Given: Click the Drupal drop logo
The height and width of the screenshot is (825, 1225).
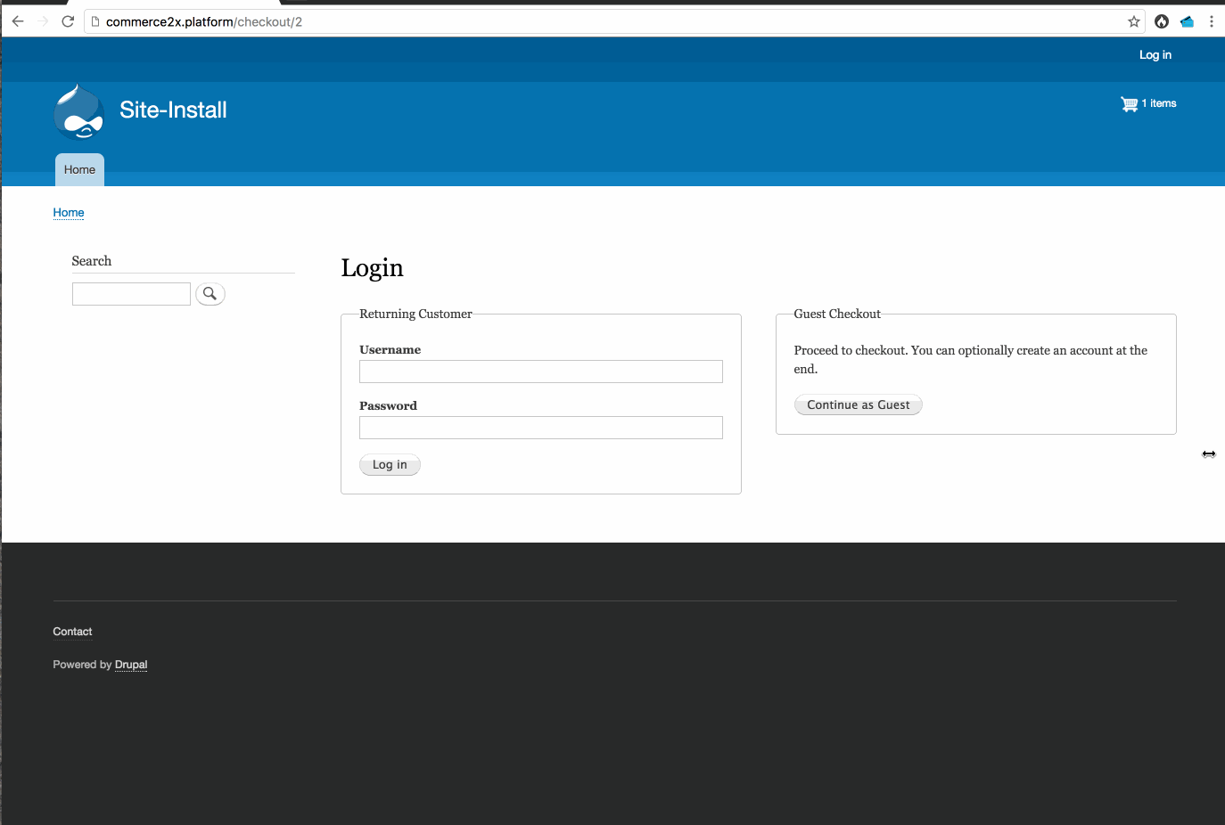Looking at the screenshot, I should (79, 112).
